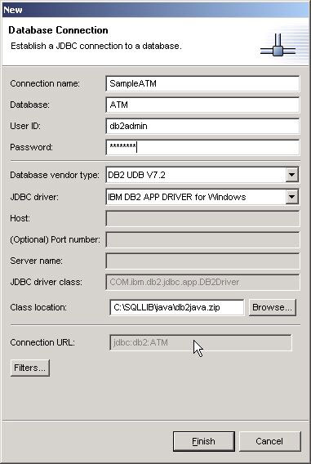Click the disabled Host field

[x=202, y=218]
